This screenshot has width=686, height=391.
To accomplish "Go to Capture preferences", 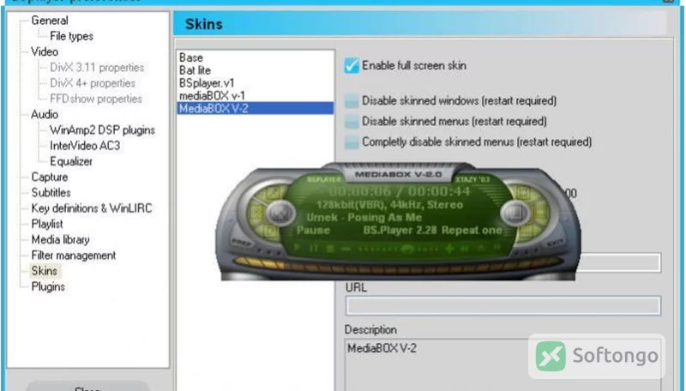I will 50,177.
